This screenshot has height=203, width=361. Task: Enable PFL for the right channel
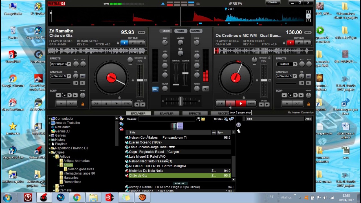point(205,89)
